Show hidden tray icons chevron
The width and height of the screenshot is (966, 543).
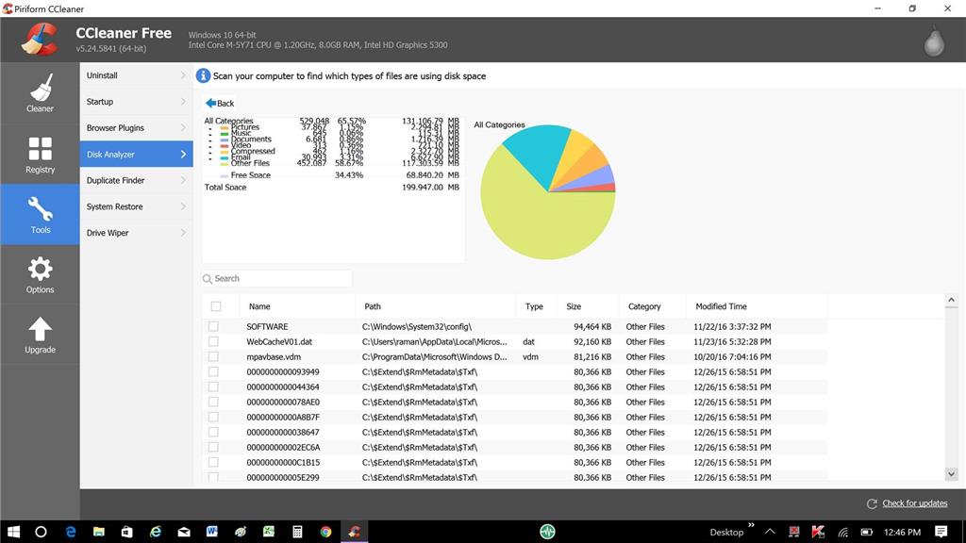point(770,532)
